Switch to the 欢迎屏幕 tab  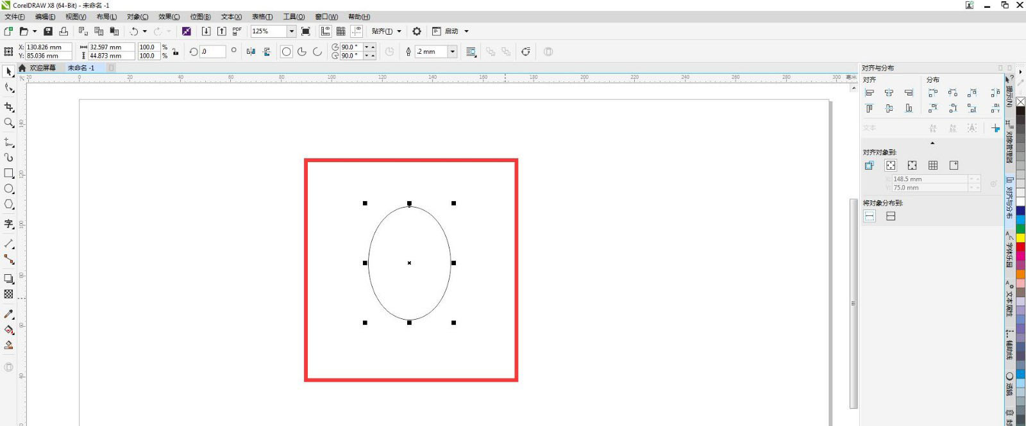42,68
